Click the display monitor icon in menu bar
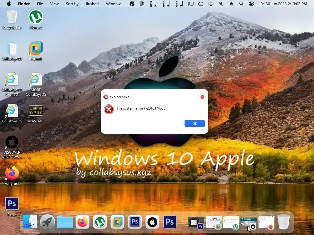Viewport: 314px width, 235px height. coord(211,4)
